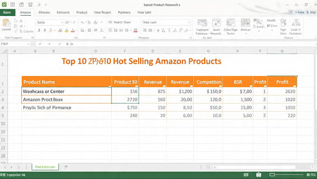Select cell Prsylic Sich of Pirmance

pos(67,107)
